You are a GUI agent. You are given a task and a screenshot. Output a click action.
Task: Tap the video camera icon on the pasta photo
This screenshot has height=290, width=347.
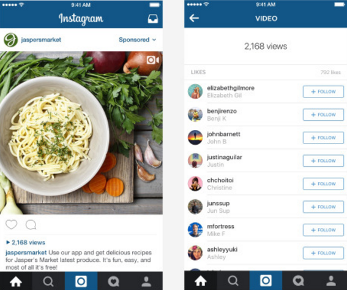[153, 60]
